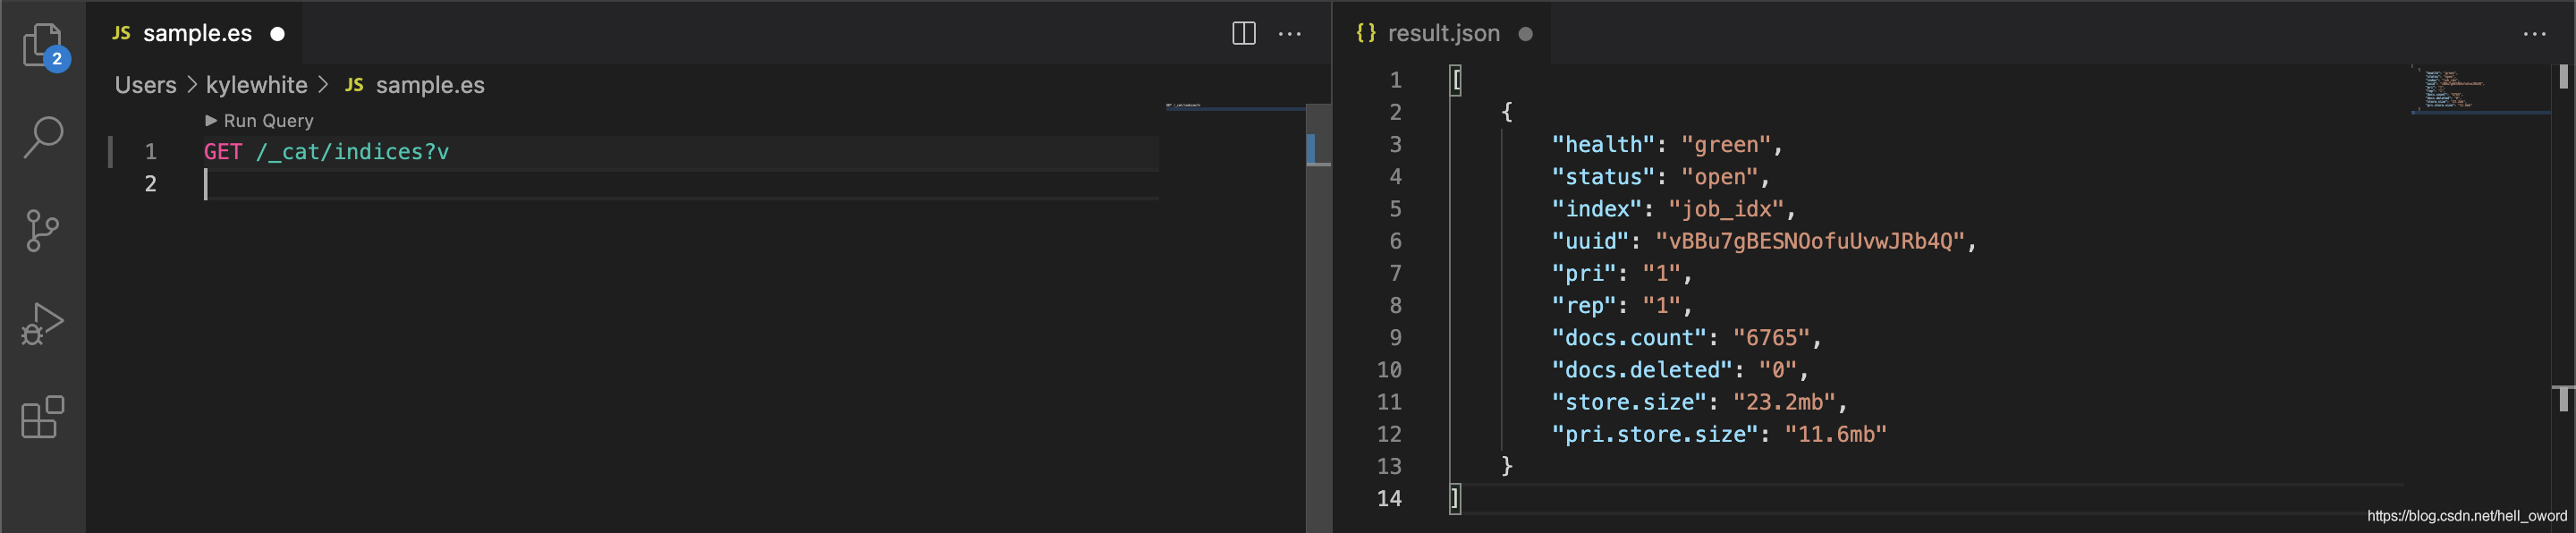The image size is (2576, 533).
Task: Place cursor on empty line 2
Action: [x=680, y=184]
